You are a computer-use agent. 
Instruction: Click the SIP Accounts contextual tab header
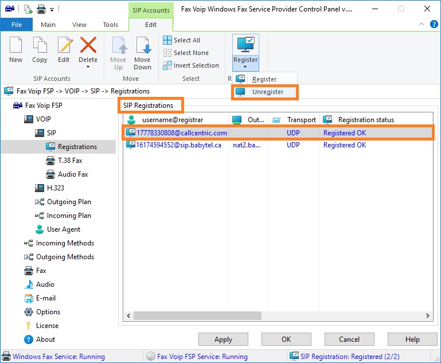click(151, 10)
